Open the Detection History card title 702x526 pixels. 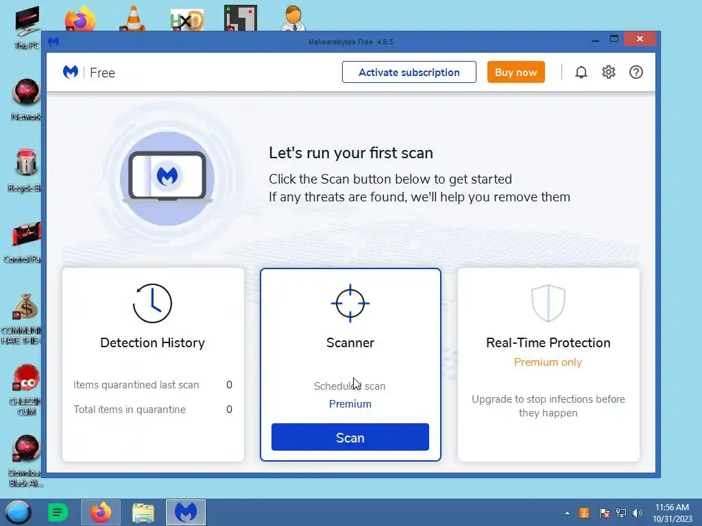(152, 342)
